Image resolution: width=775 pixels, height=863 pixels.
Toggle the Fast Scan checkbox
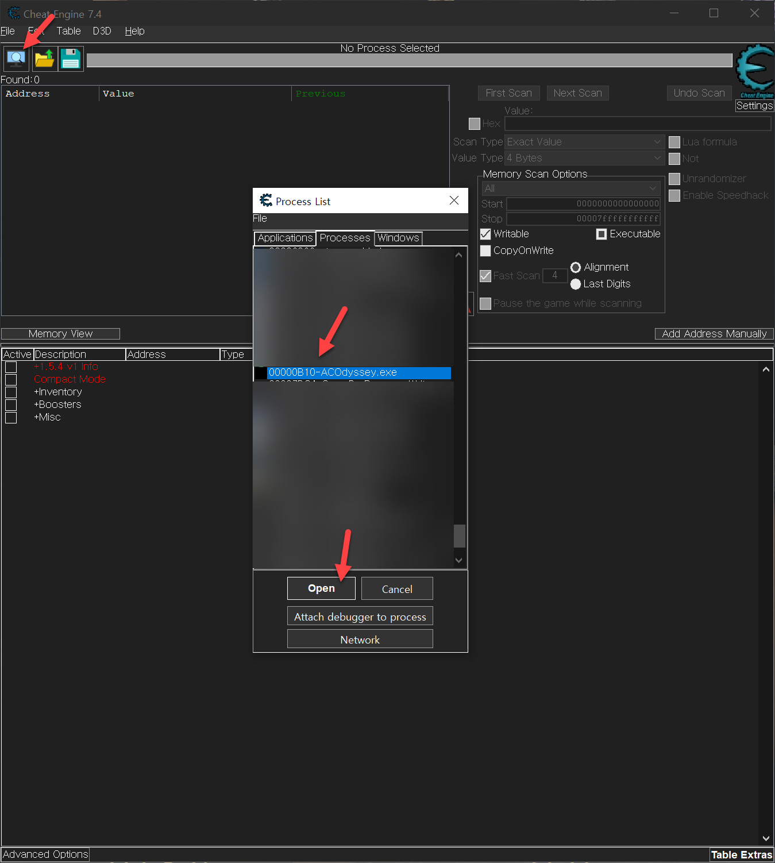pyautogui.click(x=485, y=276)
